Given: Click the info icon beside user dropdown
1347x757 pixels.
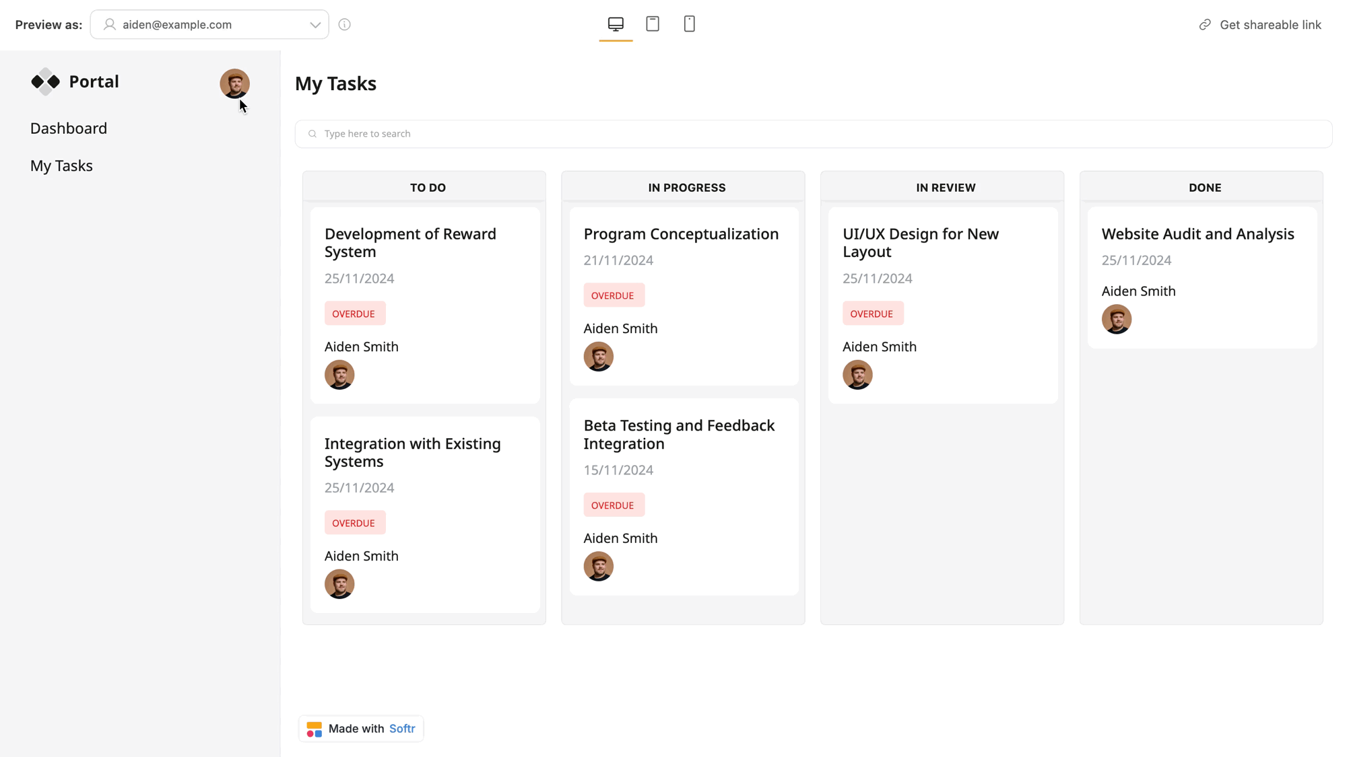Looking at the screenshot, I should click(x=344, y=25).
